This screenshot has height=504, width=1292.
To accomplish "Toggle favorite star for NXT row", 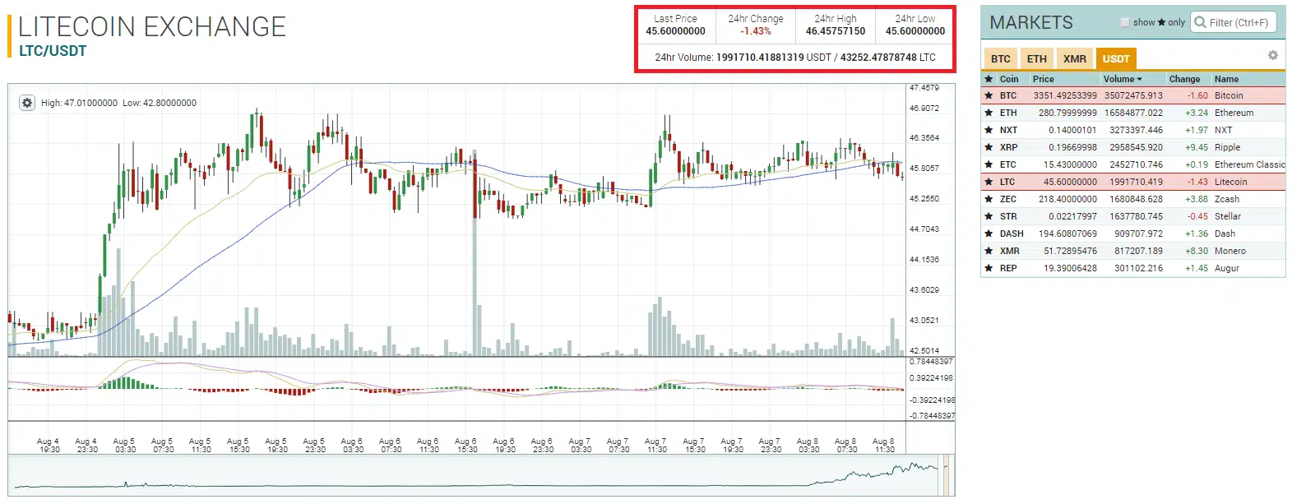I will point(989,130).
